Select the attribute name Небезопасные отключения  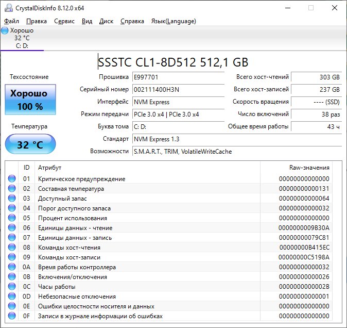click(77, 297)
